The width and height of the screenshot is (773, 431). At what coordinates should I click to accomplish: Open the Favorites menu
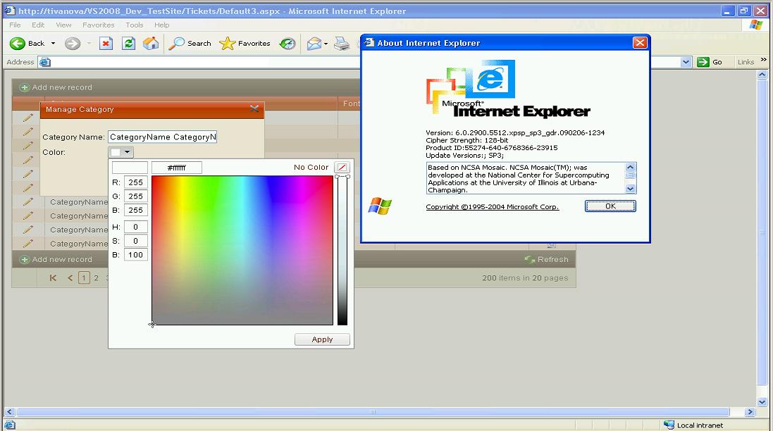click(x=98, y=25)
